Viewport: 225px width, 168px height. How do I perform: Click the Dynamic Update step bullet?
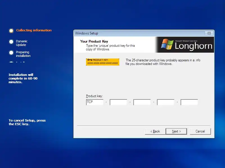pyautogui.click(x=11, y=42)
